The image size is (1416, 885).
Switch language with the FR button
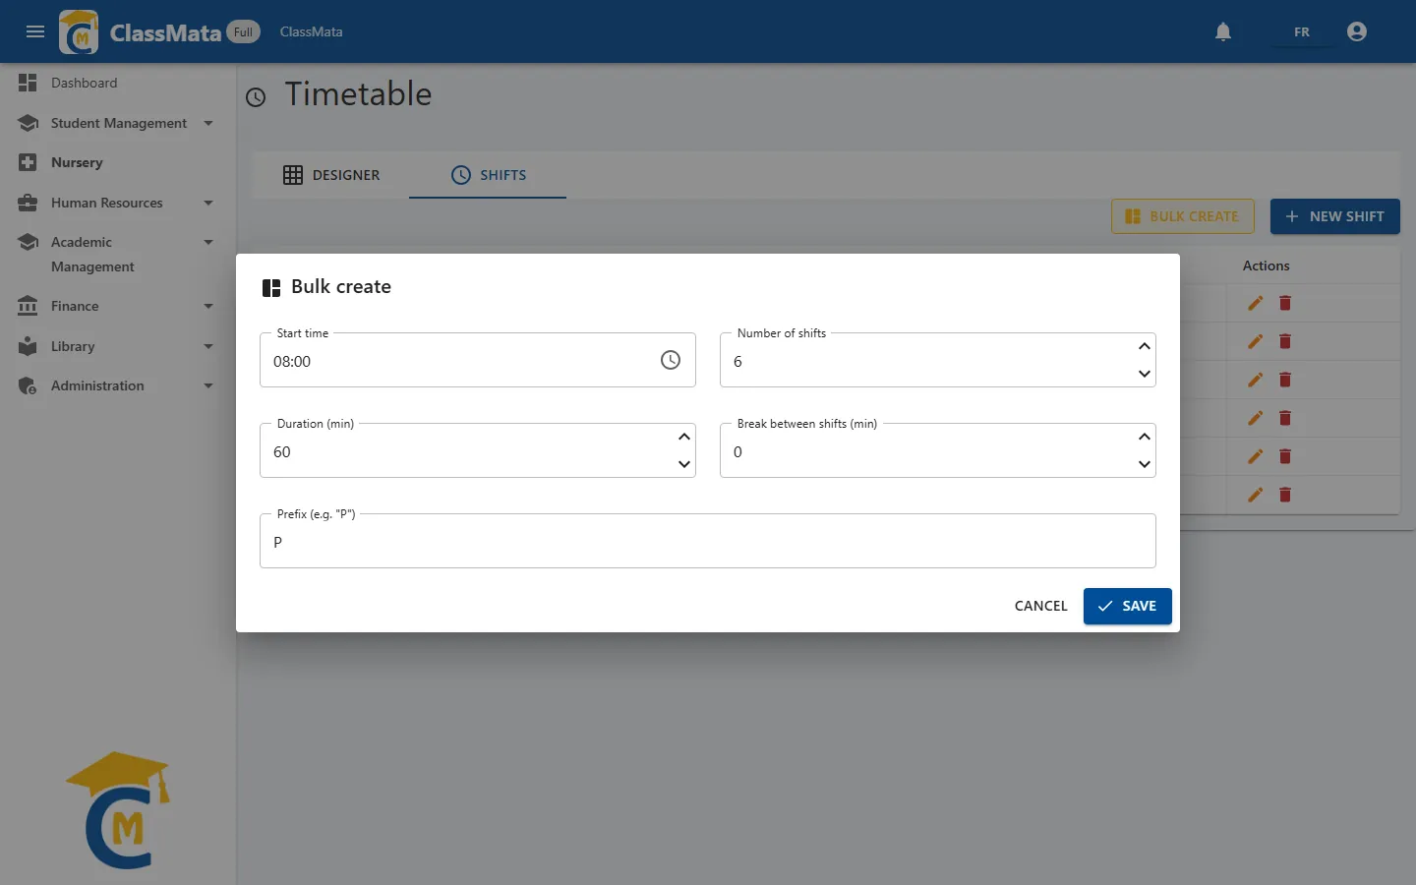point(1301,31)
